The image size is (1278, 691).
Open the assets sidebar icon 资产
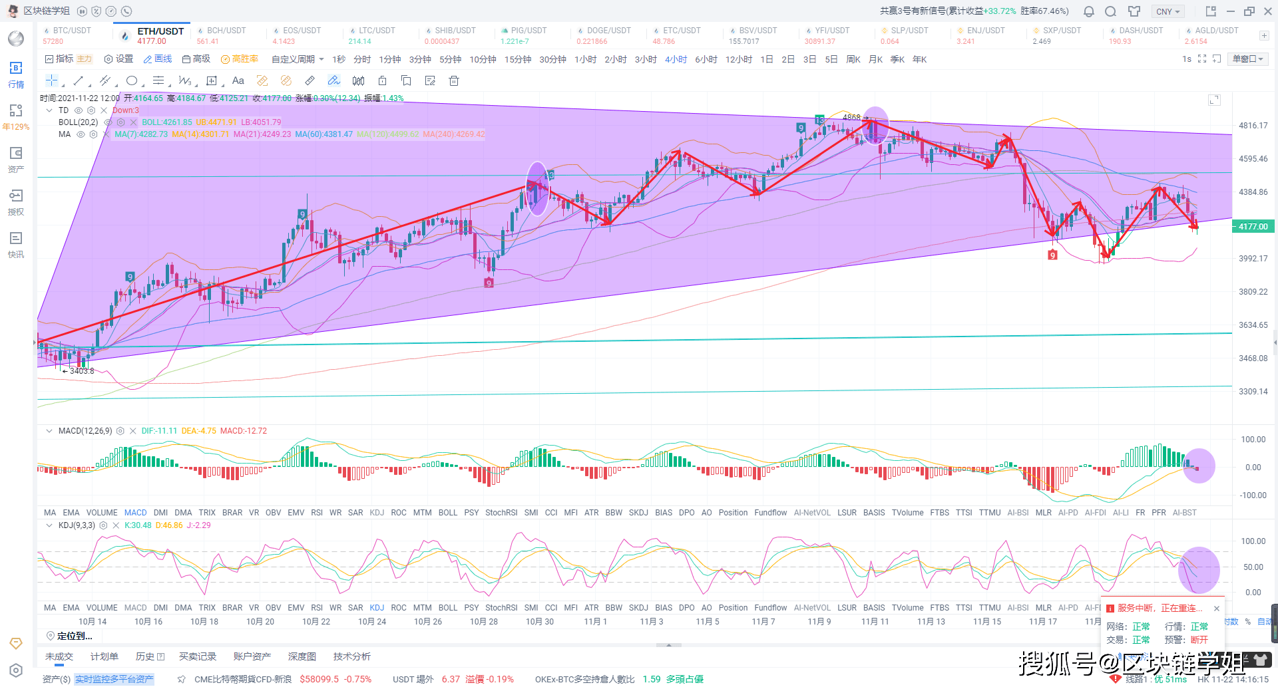pos(16,159)
